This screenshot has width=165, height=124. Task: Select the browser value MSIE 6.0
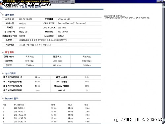click(23, 32)
